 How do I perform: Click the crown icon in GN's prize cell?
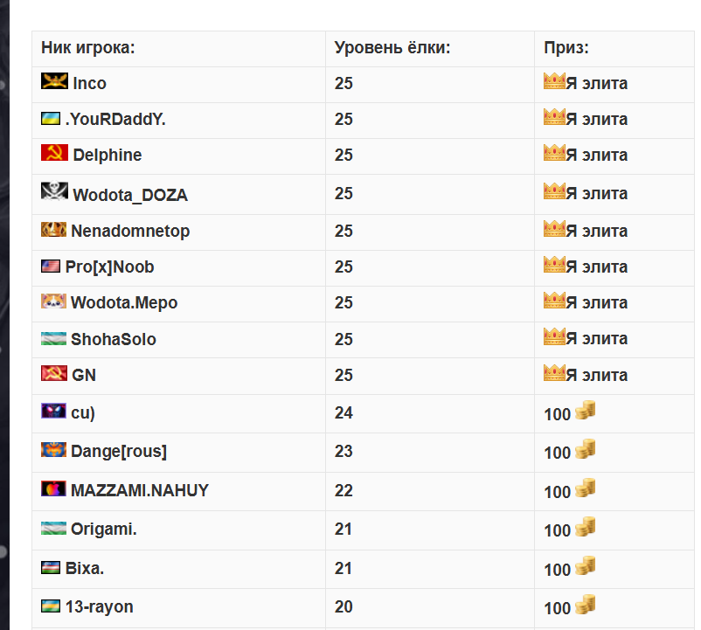[x=554, y=373]
